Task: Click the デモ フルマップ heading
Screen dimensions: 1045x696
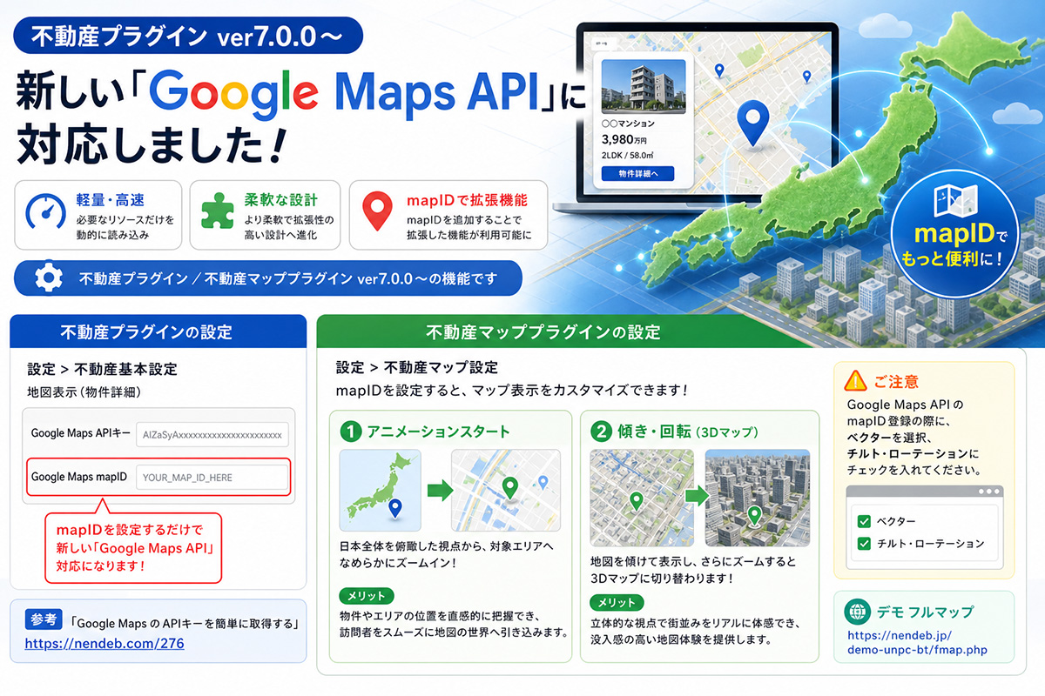Action: (x=926, y=612)
